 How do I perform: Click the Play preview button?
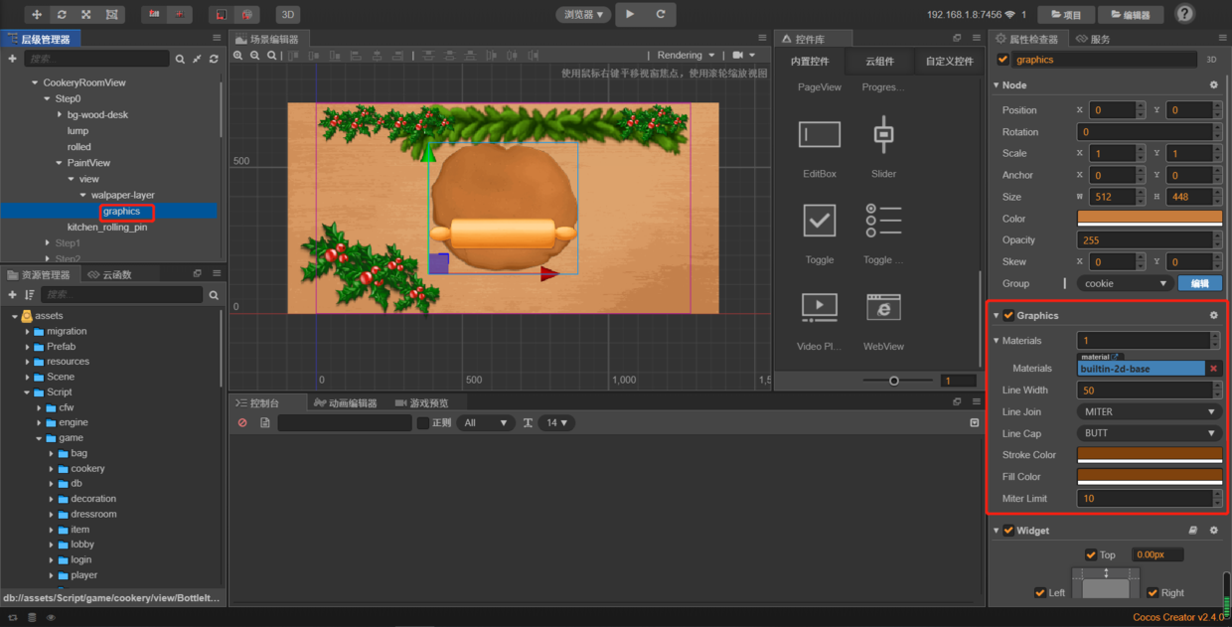click(x=630, y=14)
